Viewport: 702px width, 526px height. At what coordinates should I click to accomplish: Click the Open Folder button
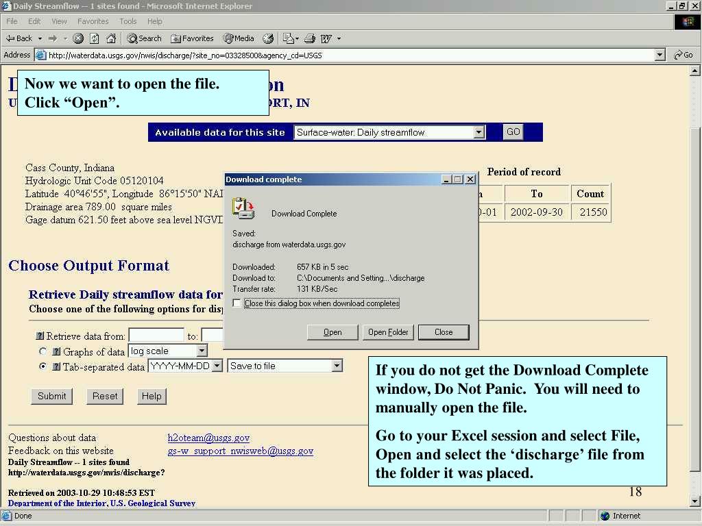[388, 332]
